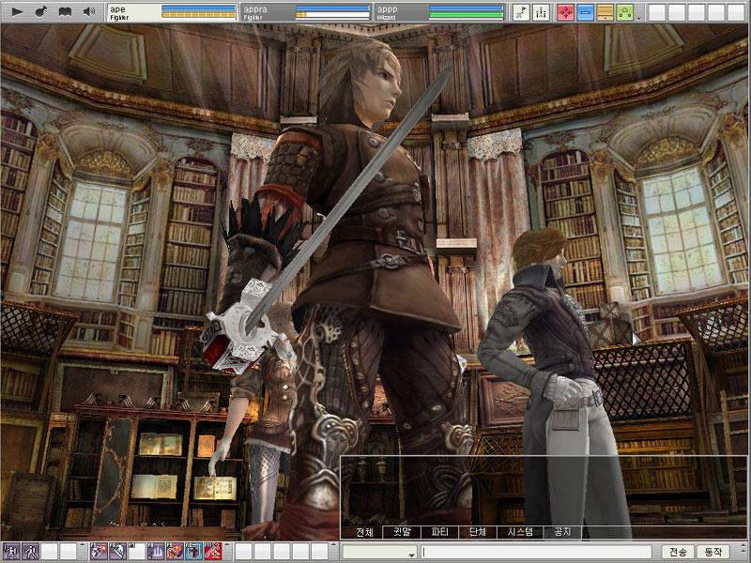Toggle the red cross formation button
The width and height of the screenshot is (751, 563).
[x=565, y=12]
